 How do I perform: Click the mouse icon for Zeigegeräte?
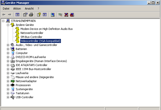[13, 77]
